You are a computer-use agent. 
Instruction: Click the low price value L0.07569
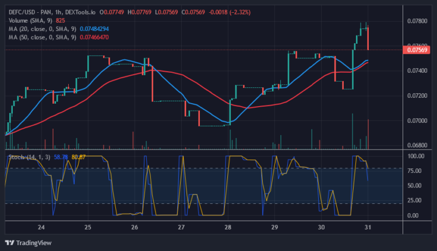point(167,12)
